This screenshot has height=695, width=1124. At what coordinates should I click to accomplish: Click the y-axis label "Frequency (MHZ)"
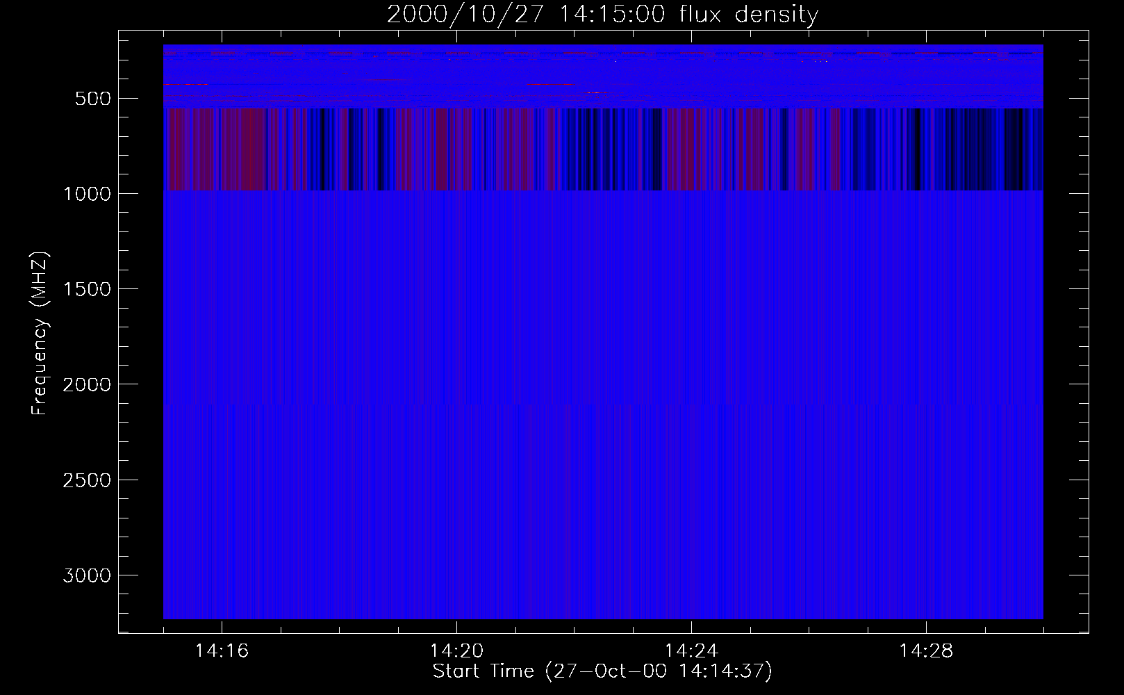(40, 334)
